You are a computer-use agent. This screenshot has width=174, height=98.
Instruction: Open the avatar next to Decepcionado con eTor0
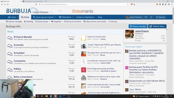(127, 81)
